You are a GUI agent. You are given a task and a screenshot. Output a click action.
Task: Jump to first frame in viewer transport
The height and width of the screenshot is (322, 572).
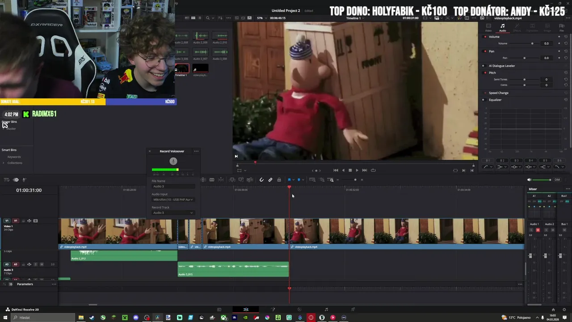336,170
